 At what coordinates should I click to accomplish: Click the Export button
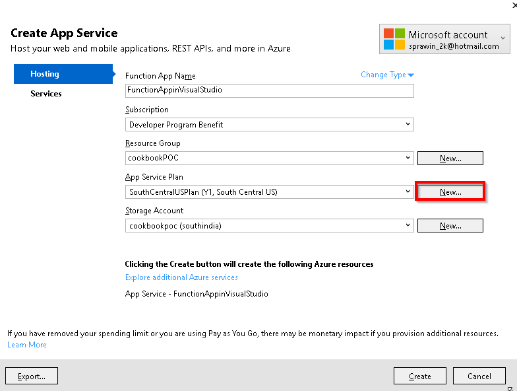32,376
